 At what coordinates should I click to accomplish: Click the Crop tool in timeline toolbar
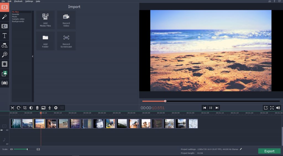click(x=25, y=108)
